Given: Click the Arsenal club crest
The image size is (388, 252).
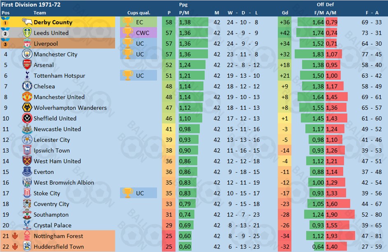Looking at the screenshot, I should click(x=27, y=65).
